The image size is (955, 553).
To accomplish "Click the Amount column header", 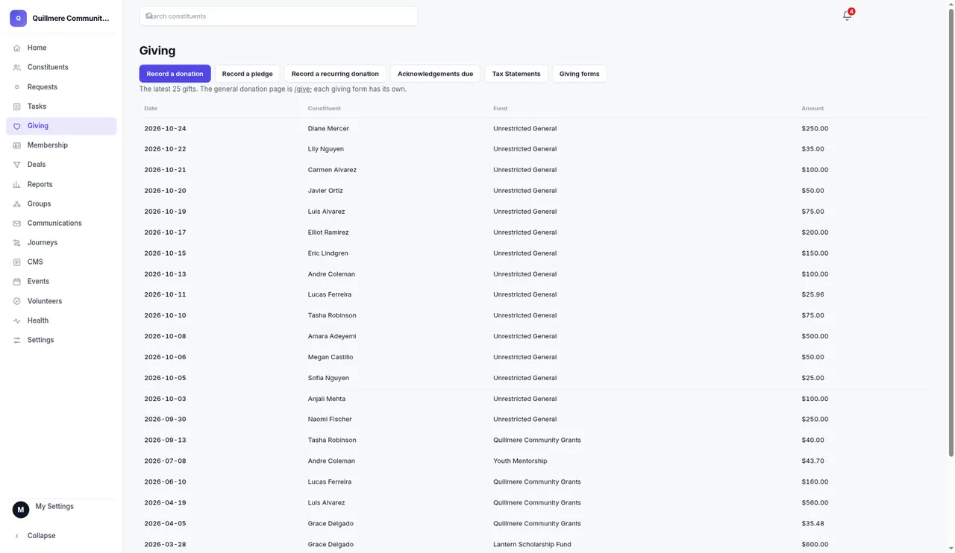I will coord(812,108).
